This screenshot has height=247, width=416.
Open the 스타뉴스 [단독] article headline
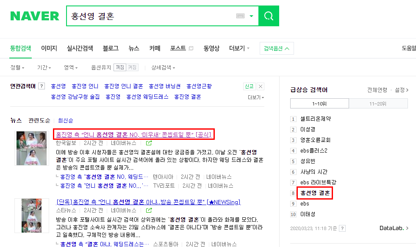pos(148,202)
